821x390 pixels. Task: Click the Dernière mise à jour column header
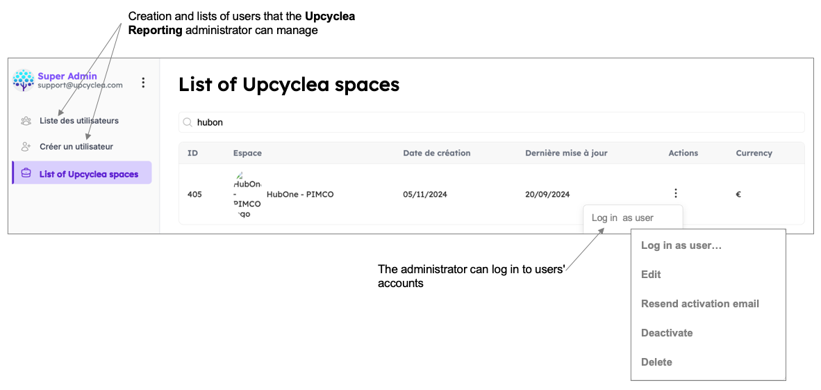(x=567, y=153)
